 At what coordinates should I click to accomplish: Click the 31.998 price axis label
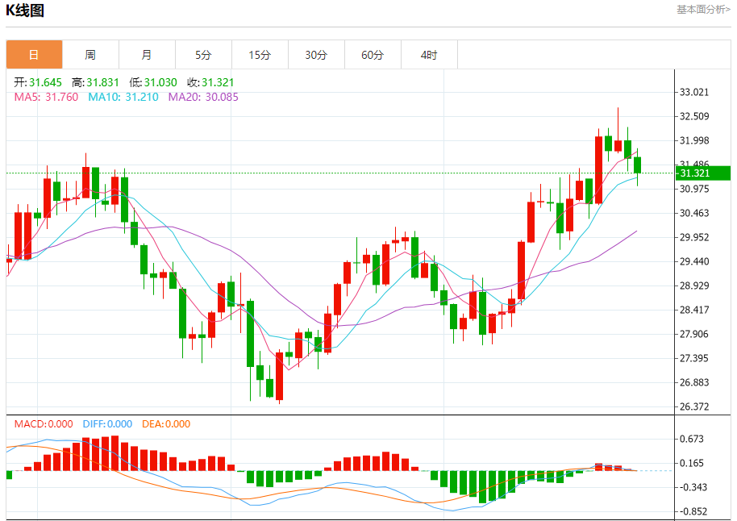(x=694, y=140)
